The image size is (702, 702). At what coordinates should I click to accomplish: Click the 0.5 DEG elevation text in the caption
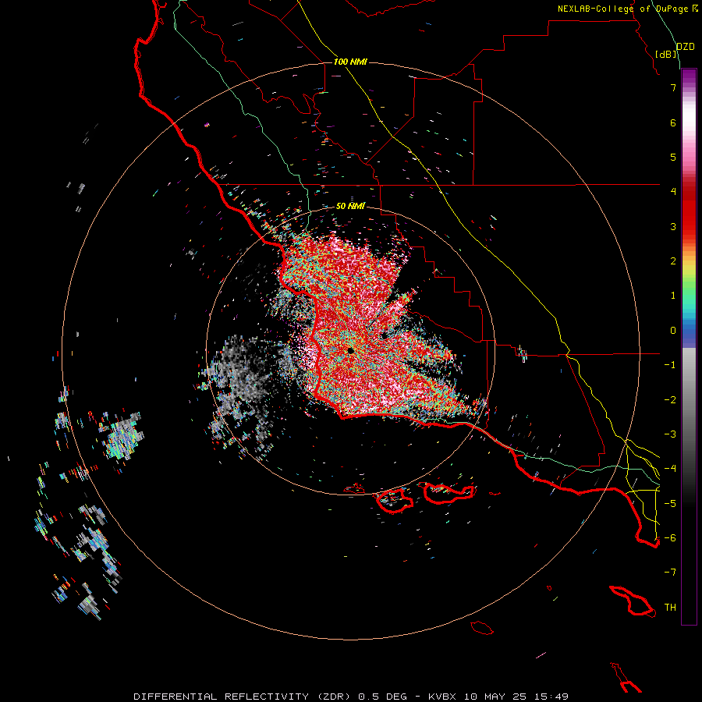(383, 697)
